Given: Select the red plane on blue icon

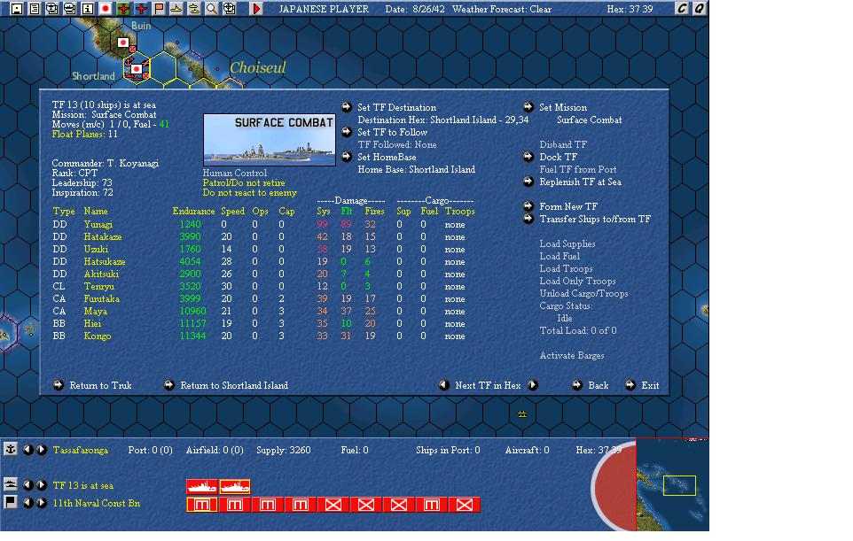Looking at the screenshot, I should tap(141, 9).
